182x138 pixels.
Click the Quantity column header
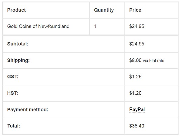104,10
